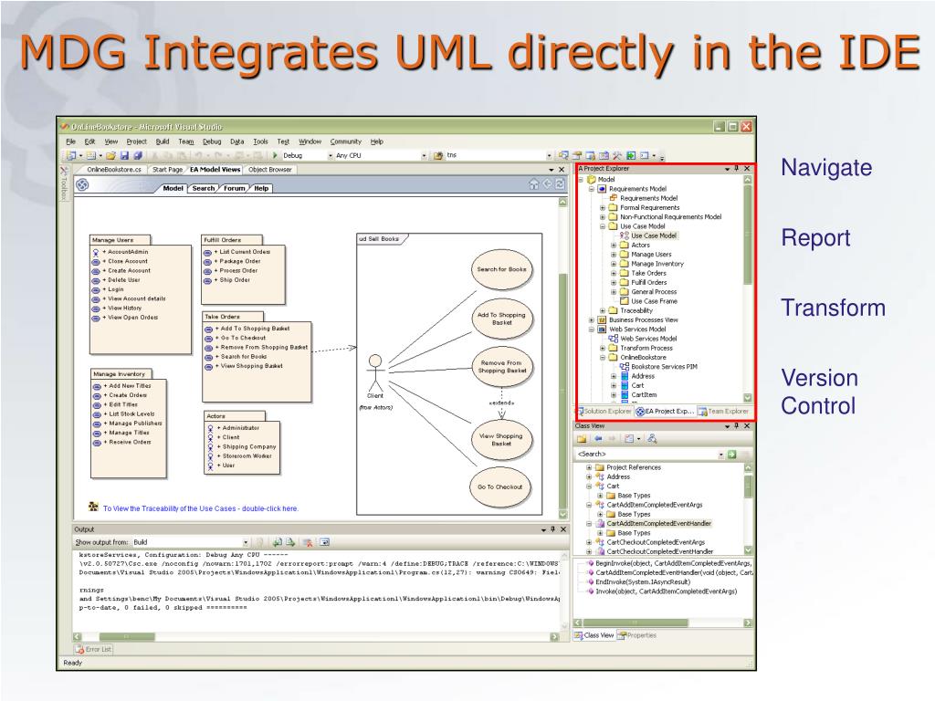Click the Output horizontal scrollbar thumb
Screen dimensions: 935x701
126,636
